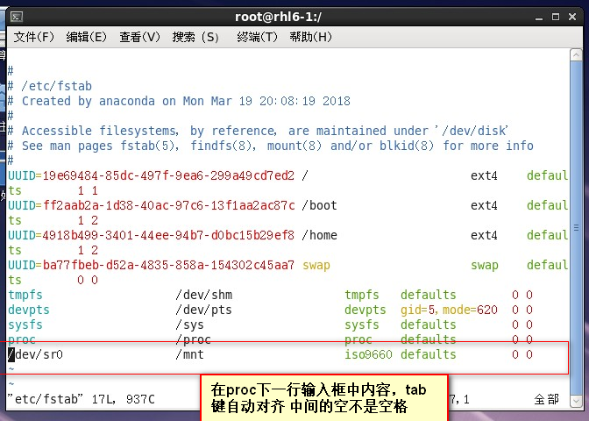Open the 搜索(S) menu
The height and width of the screenshot is (421, 589).
[x=195, y=37]
